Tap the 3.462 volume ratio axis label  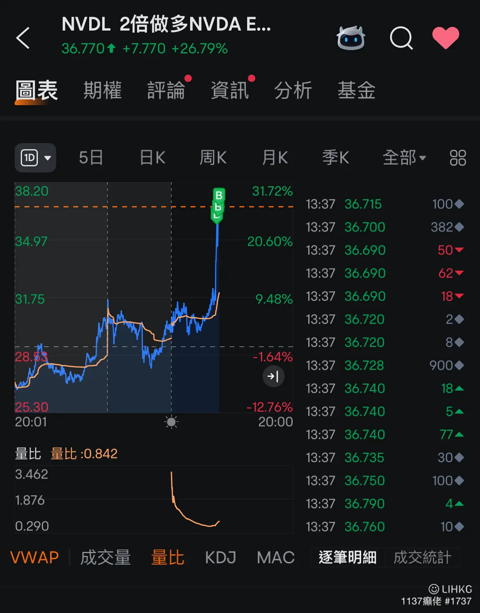[x=32, y=474]
